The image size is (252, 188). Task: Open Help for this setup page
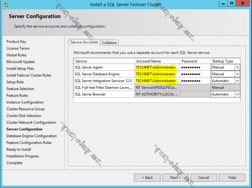[x=232, y=178]
